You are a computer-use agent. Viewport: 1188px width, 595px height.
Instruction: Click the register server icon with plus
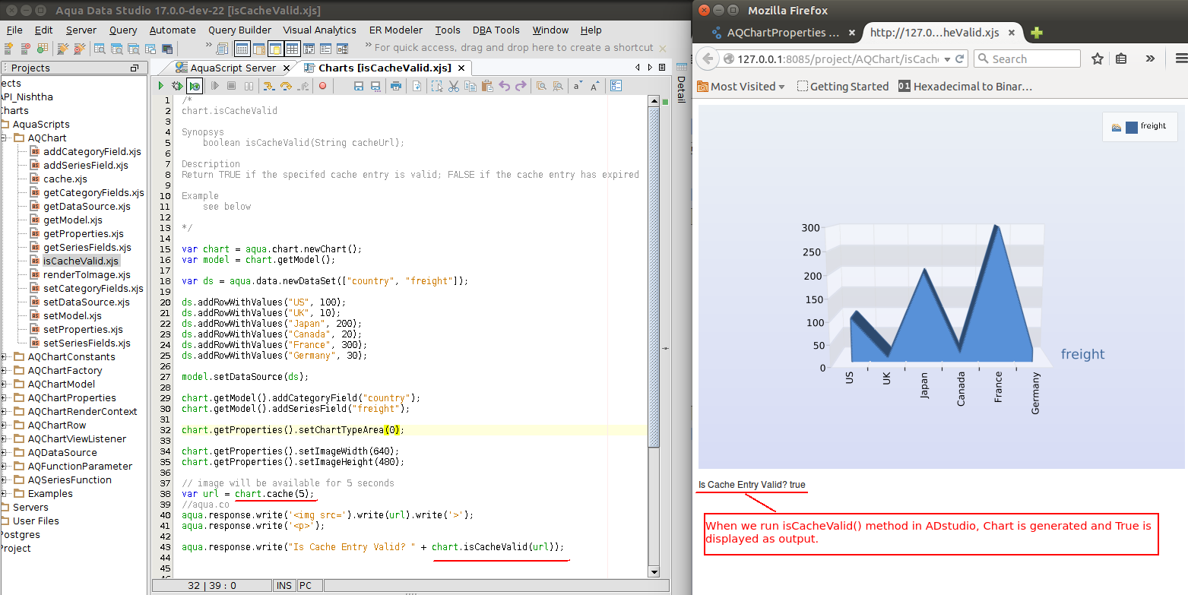coord(8,49)
